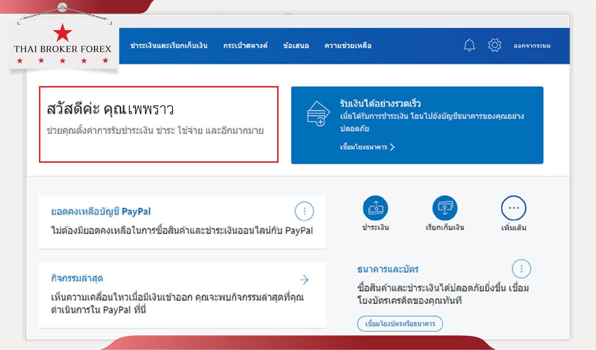Viewport: 596px width, 350px height.
Task: Open ข้อเสนอ offers menu item
Action: tap(296, 45)
